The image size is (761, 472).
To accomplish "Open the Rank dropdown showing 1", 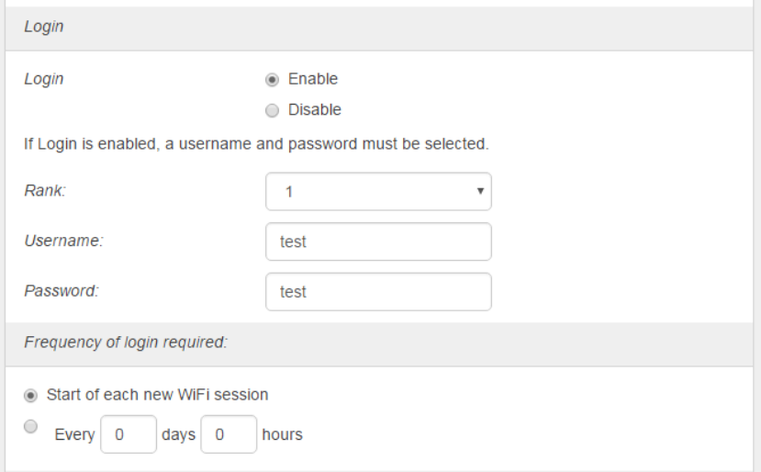I will click(x=377, y=192).
